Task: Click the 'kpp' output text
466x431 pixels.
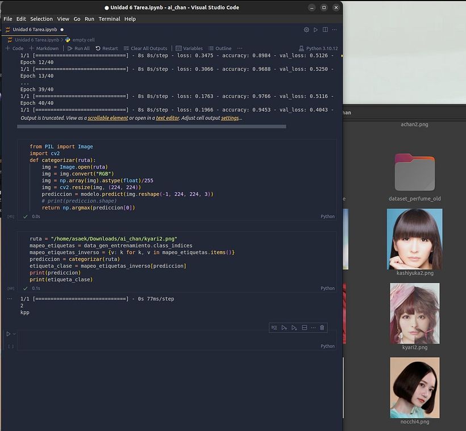Action: 25,312
